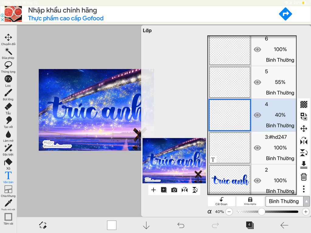Click layer 6 Bình Thường label
Viewport: 311px width, 233px height.
pos(280,60)
